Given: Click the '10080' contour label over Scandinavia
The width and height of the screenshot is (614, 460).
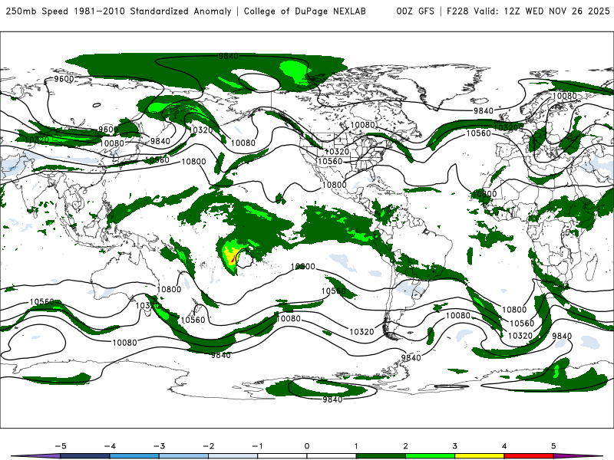Looking at the screenshot, I should 565,96.
